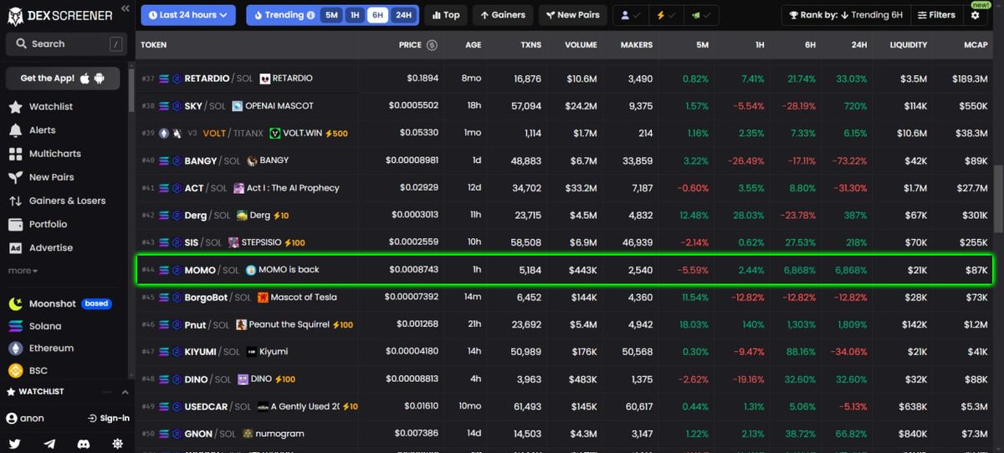Sort by the VOLUME column
This screenshot has height=453, width=1004.
581,45
